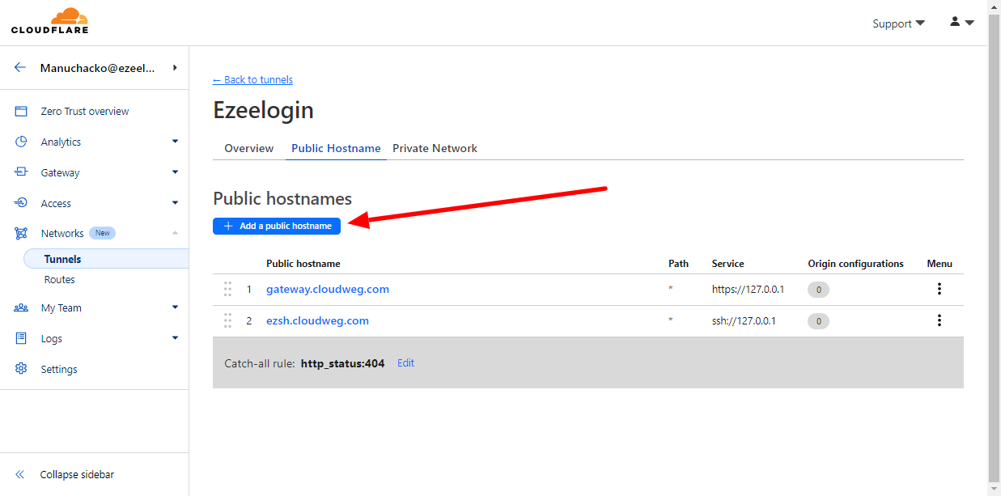The height and width of the screenshot is (496, 1001).
Task: Expand the Analytics sidebar section
Action: (175, 142)
